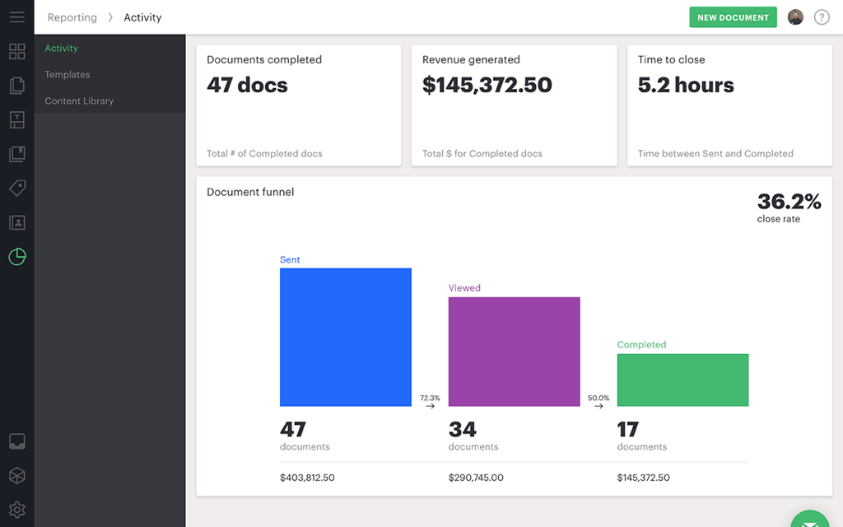
Task: Click the New Document button
Action: [x=733, y=17]
